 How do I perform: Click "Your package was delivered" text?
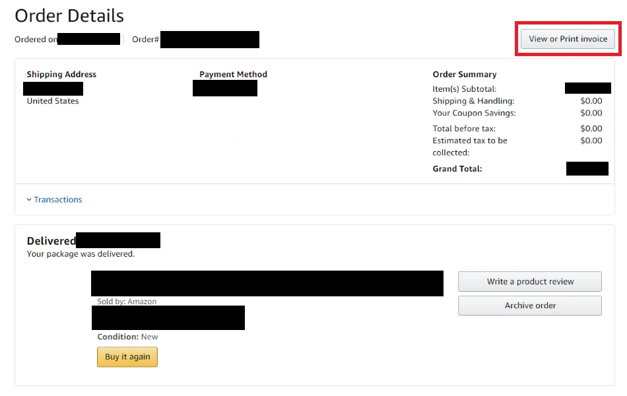tap(81, 253)
